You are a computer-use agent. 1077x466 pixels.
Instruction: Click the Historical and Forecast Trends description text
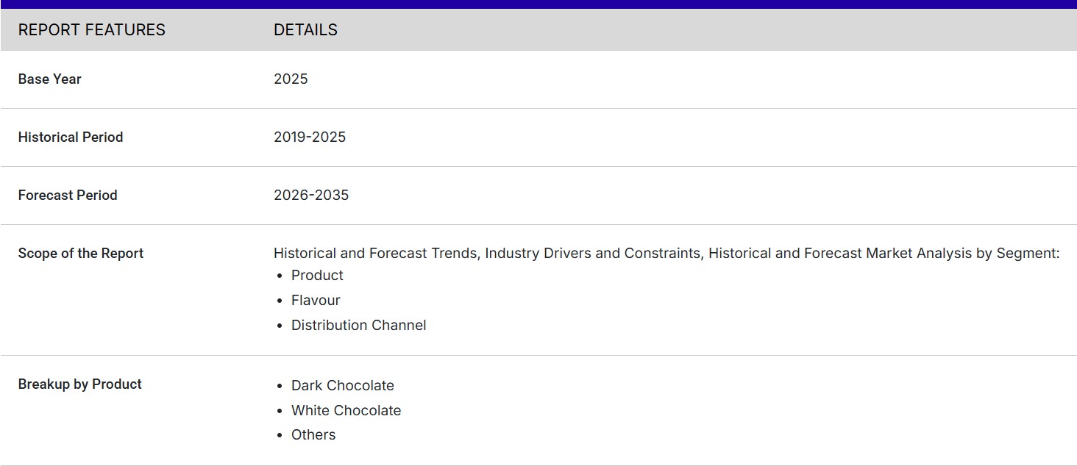(x=666, y=254)
